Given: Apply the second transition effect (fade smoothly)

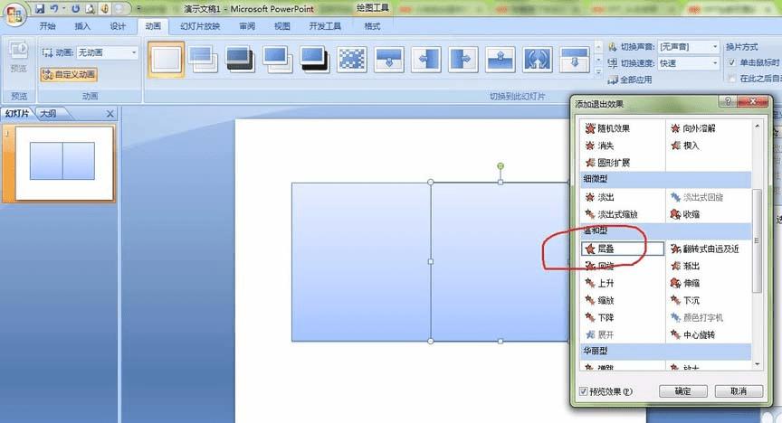Looking at the screenshot, I should tap(203, 60).
